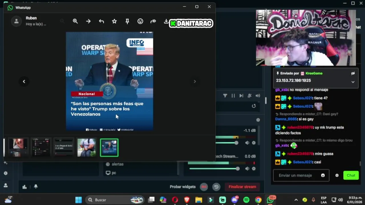
Task: Expand the pinned message chevron
Action: (x=353, y=82)
